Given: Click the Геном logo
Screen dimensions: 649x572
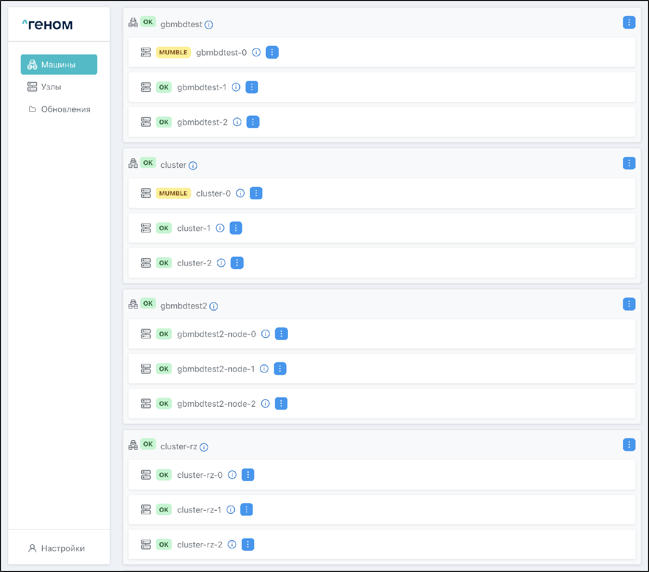Looking at the screenshot, I should (x=48, y=25).
